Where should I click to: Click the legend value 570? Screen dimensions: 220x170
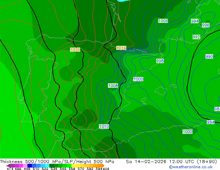[x=81, y=169]
